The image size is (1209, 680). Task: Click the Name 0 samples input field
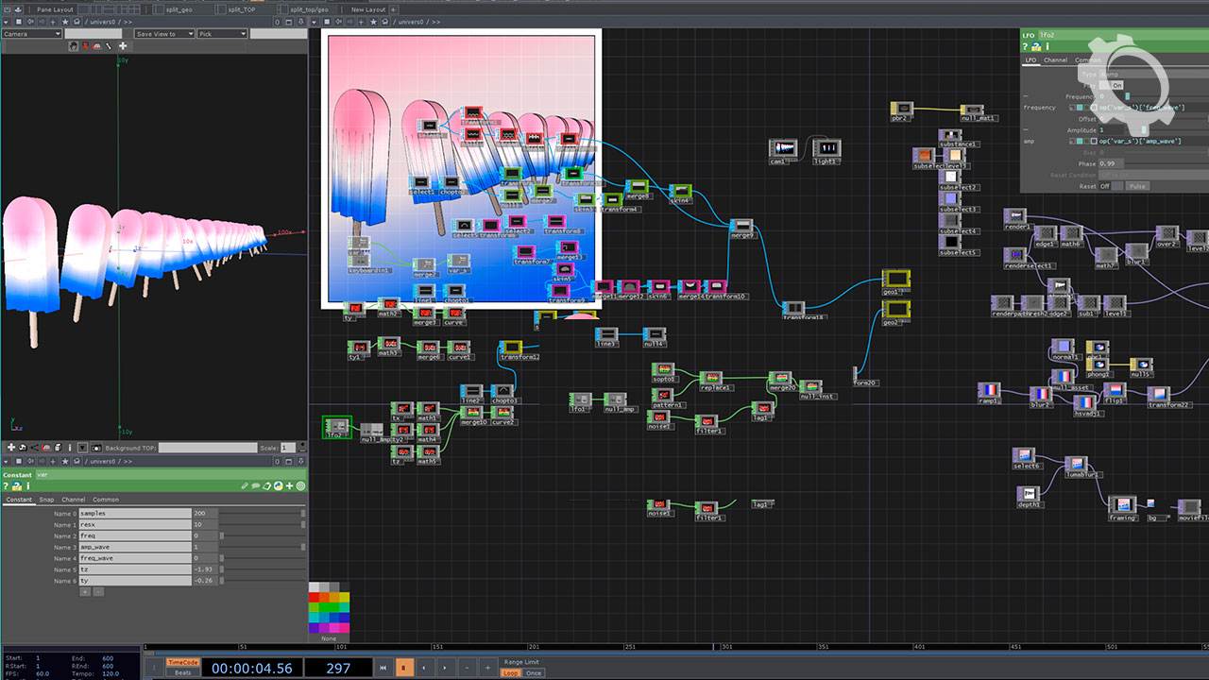click(134, 514)
